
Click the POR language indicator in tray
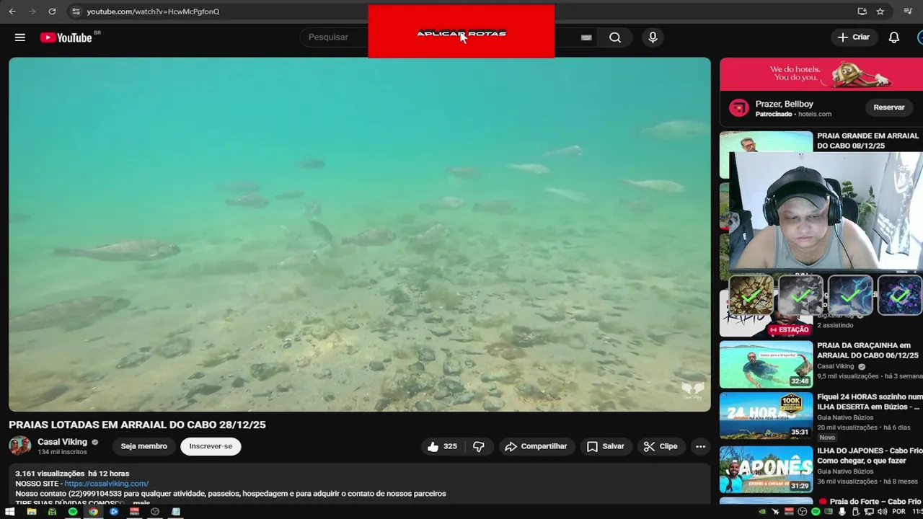[x=898, y=512]
